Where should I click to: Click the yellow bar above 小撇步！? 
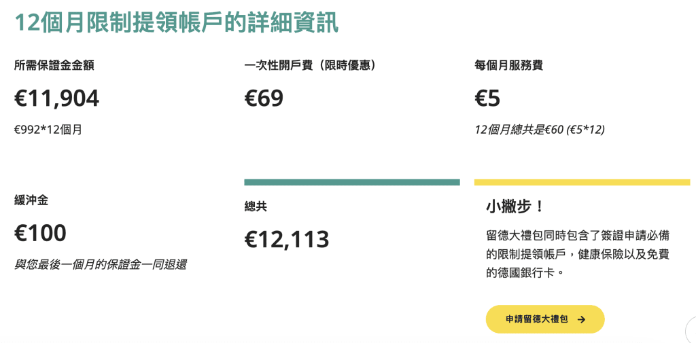(582, 182)
